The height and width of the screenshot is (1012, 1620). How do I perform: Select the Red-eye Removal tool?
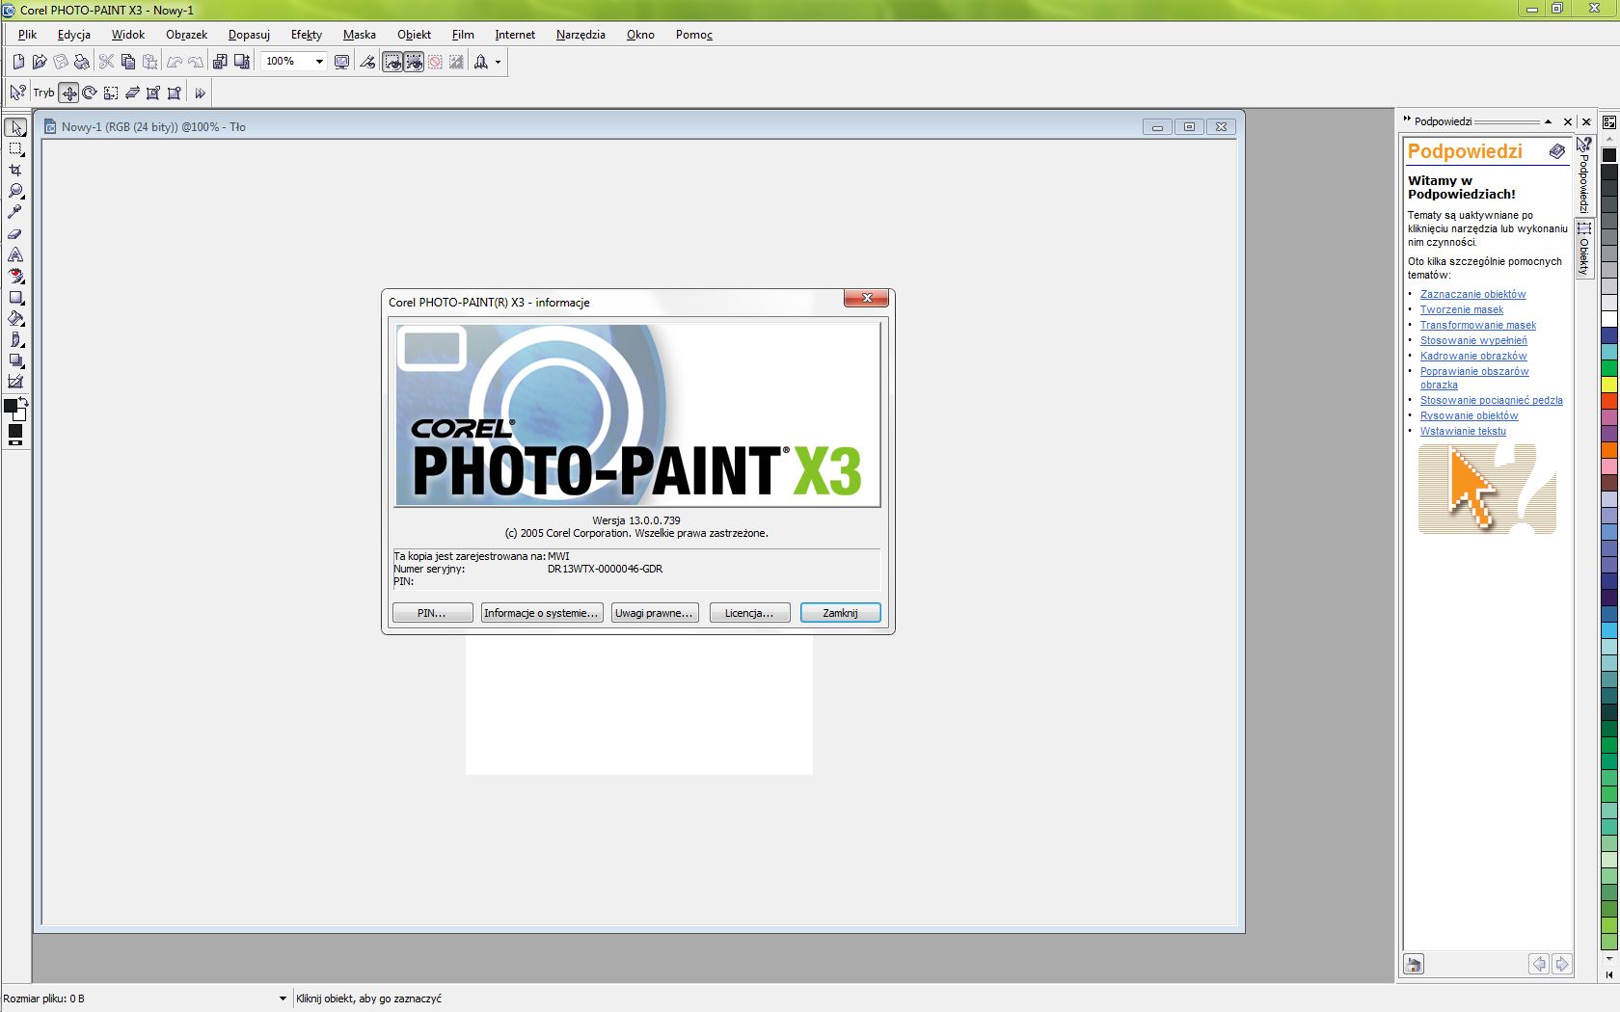(15, 276)
